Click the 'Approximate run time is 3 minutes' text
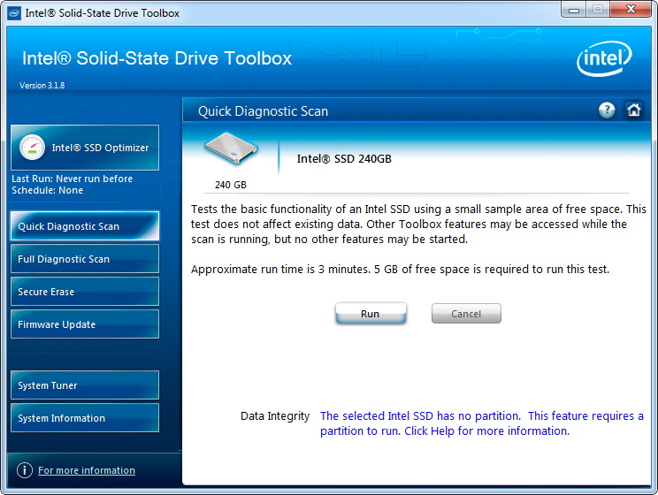Screen dimensions: 658x495 coord(280,270)
